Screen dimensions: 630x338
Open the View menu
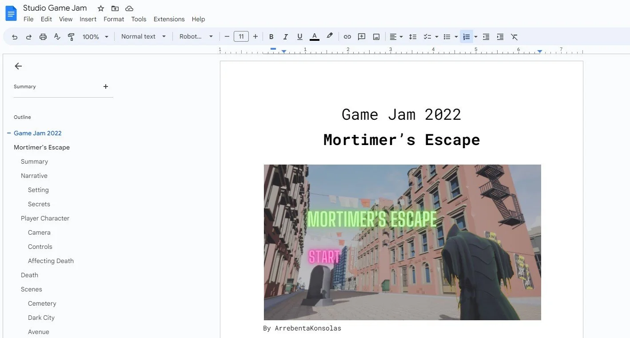(x=66, y=19)
